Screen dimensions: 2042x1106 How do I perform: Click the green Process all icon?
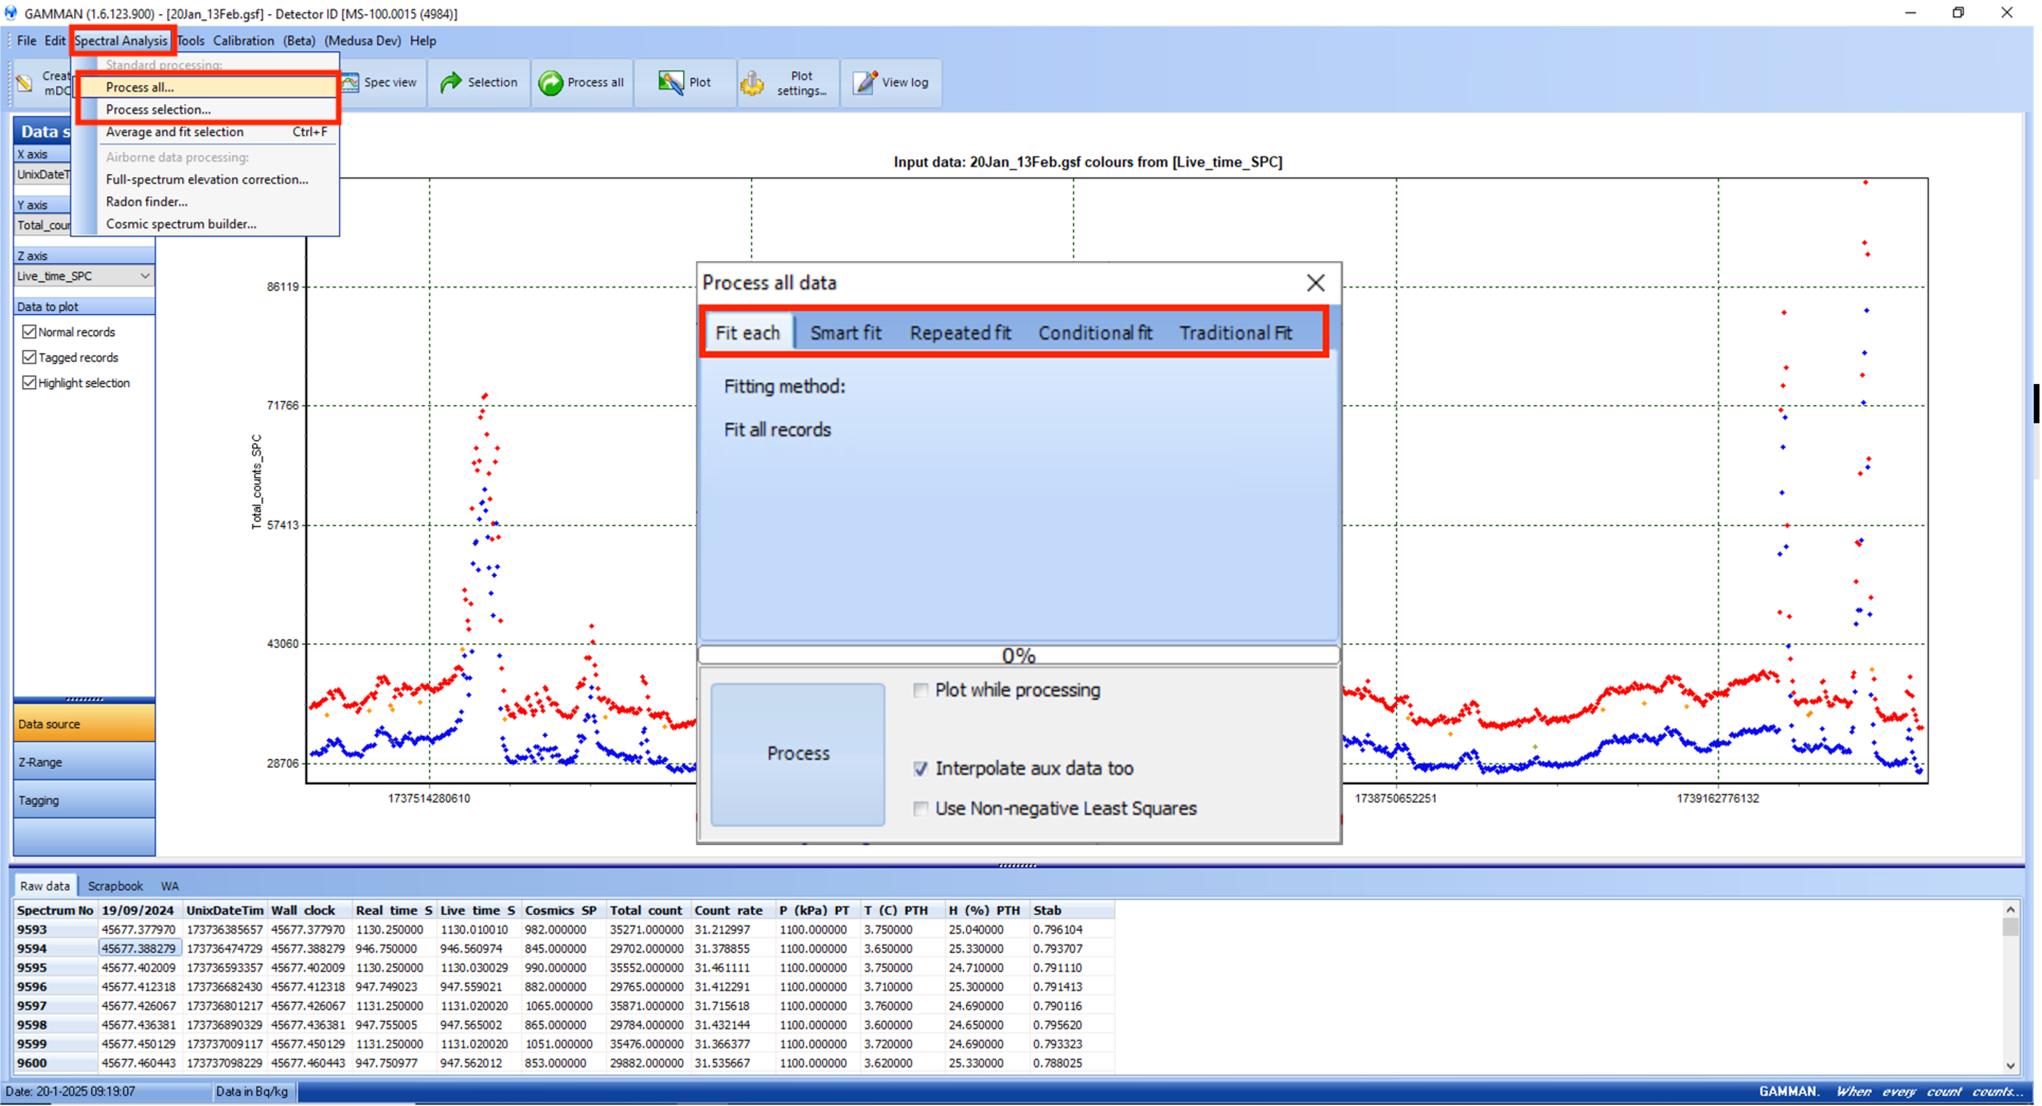(550, 82)
